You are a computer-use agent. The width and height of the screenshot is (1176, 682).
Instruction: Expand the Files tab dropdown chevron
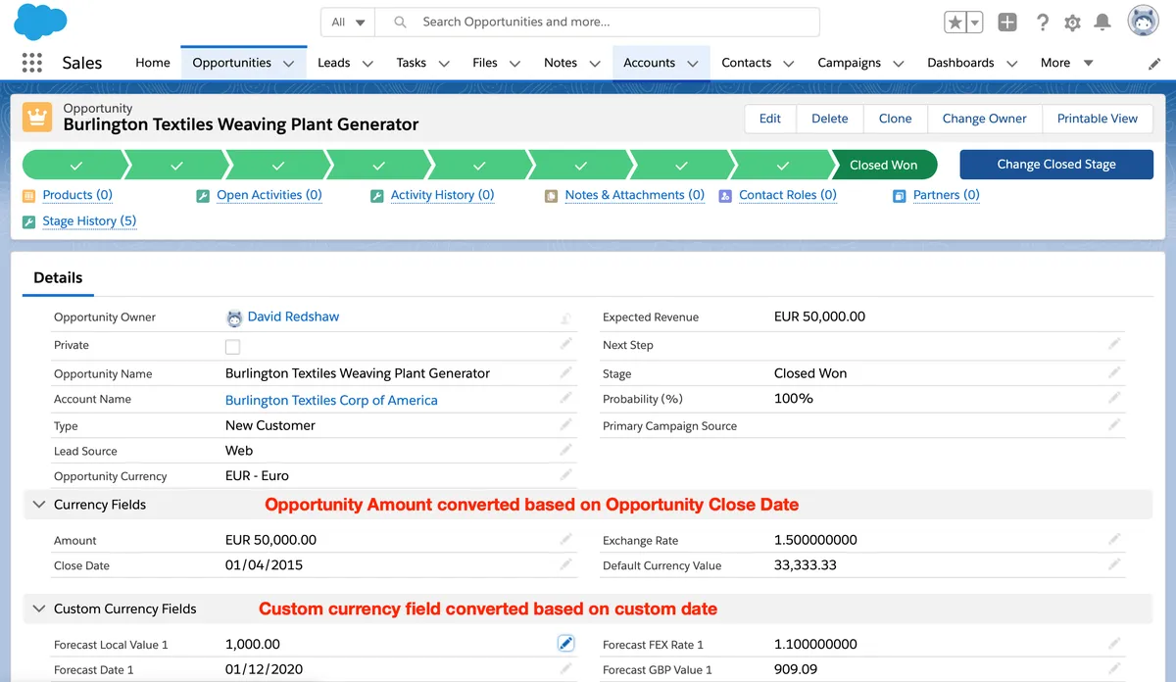[515, 64]
